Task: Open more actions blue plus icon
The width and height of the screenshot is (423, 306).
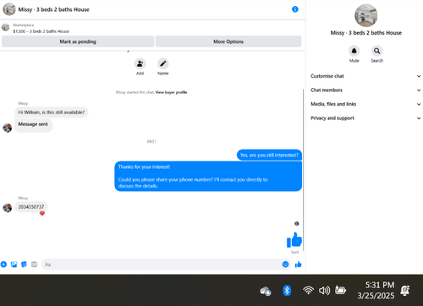Action: click(x=3, y=265)
